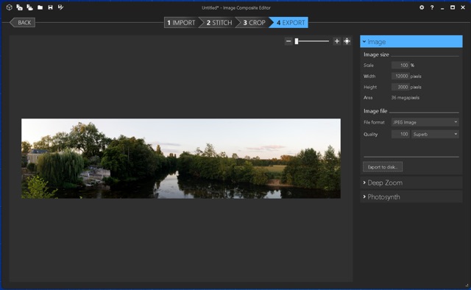
Task: Expand the Deep Zoom section
Action: (x=411, y=183)
